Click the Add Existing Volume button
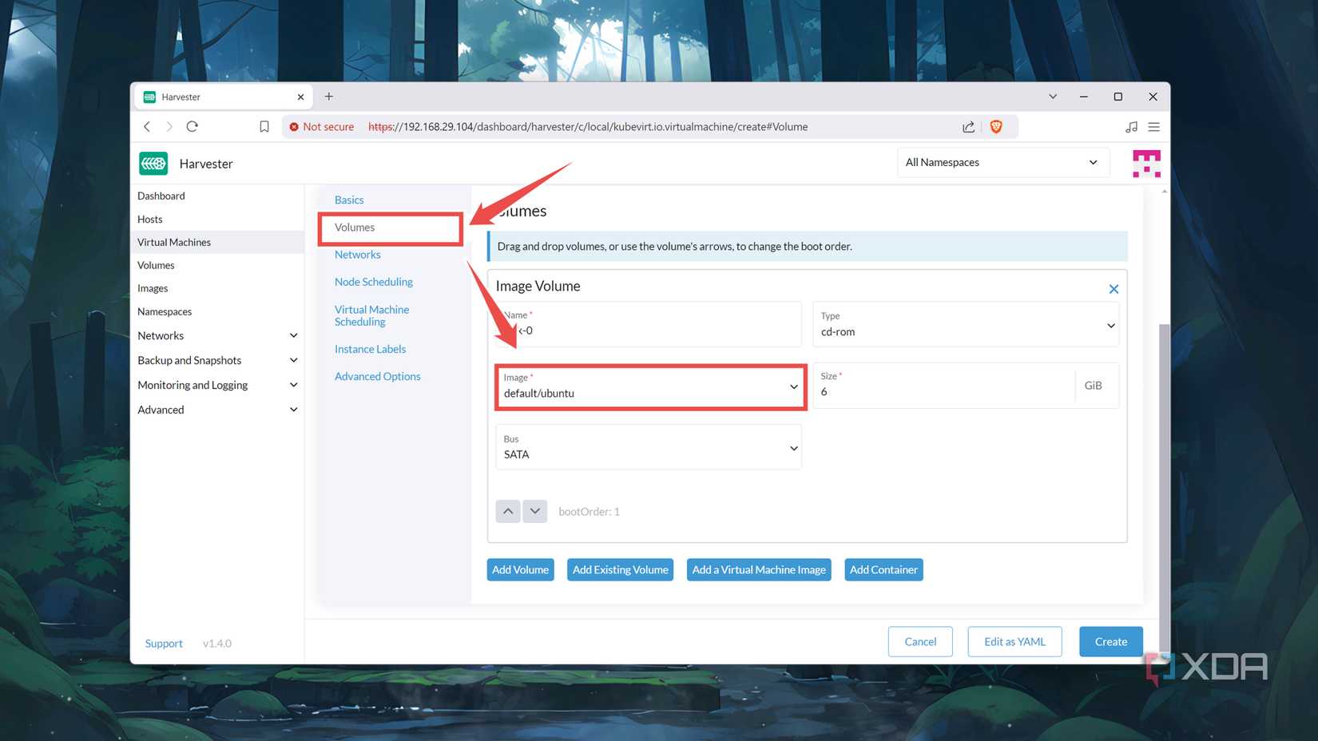Screen dimensions: 1318x741 620,569
